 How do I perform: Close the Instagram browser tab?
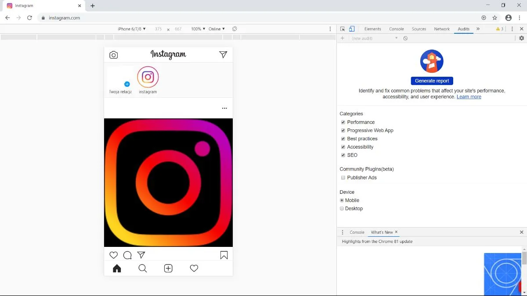pos(79,6)
